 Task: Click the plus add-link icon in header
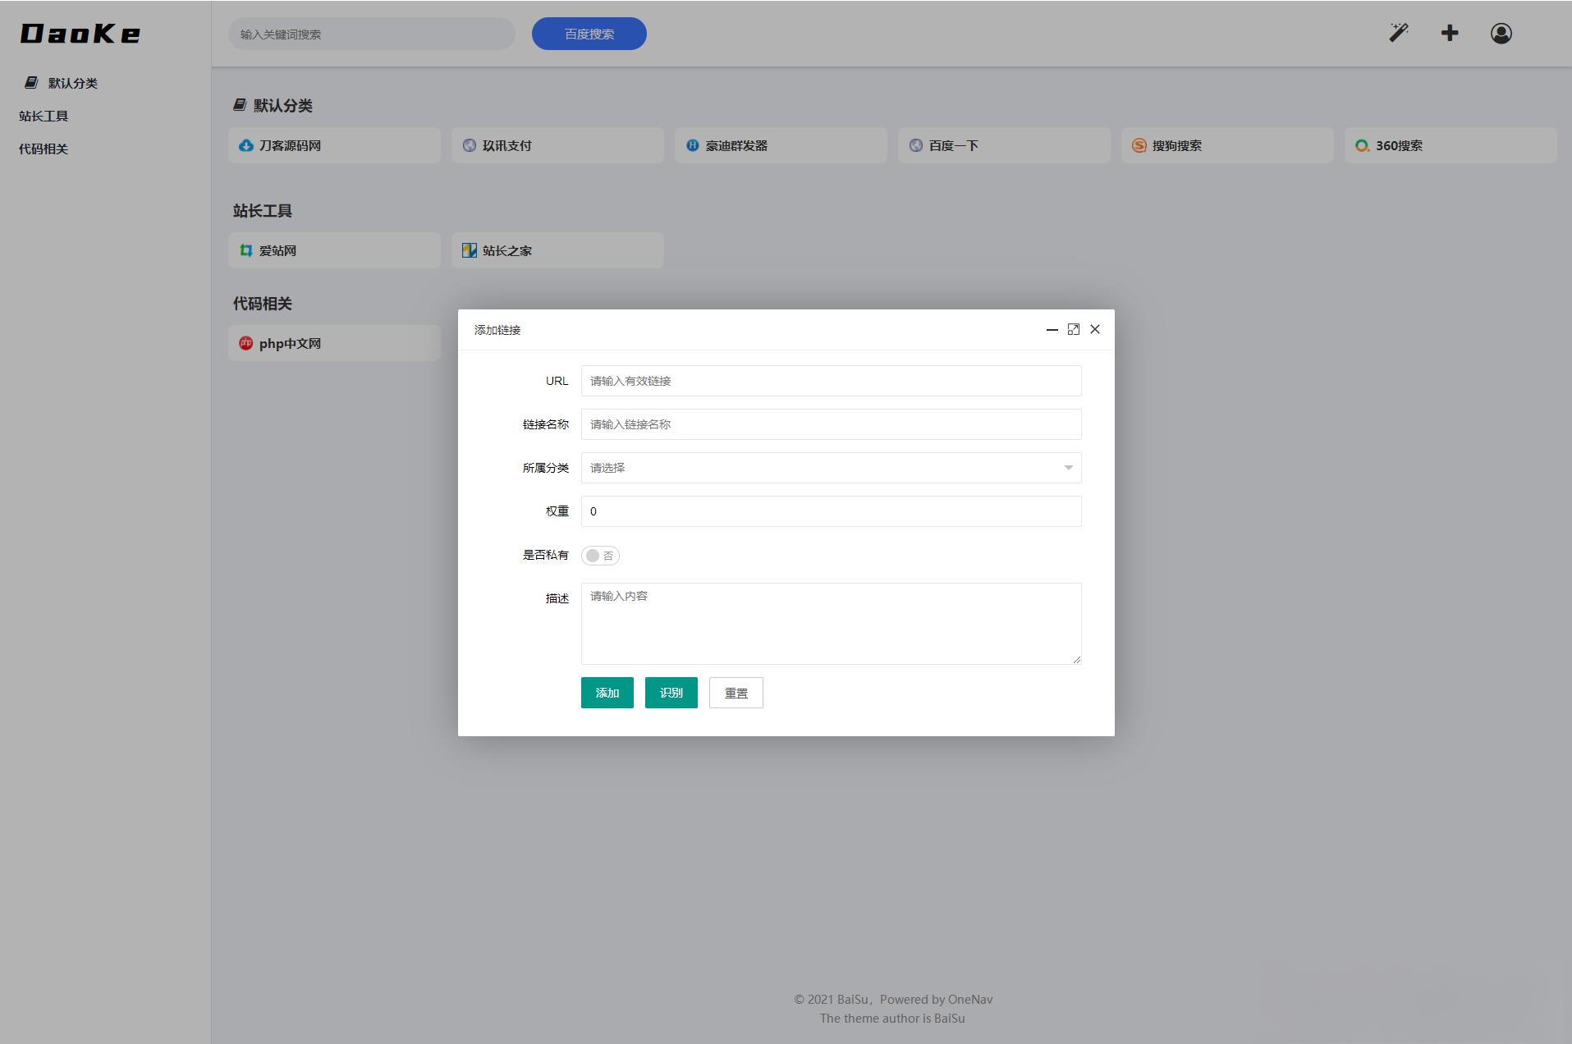[1450, 33]
